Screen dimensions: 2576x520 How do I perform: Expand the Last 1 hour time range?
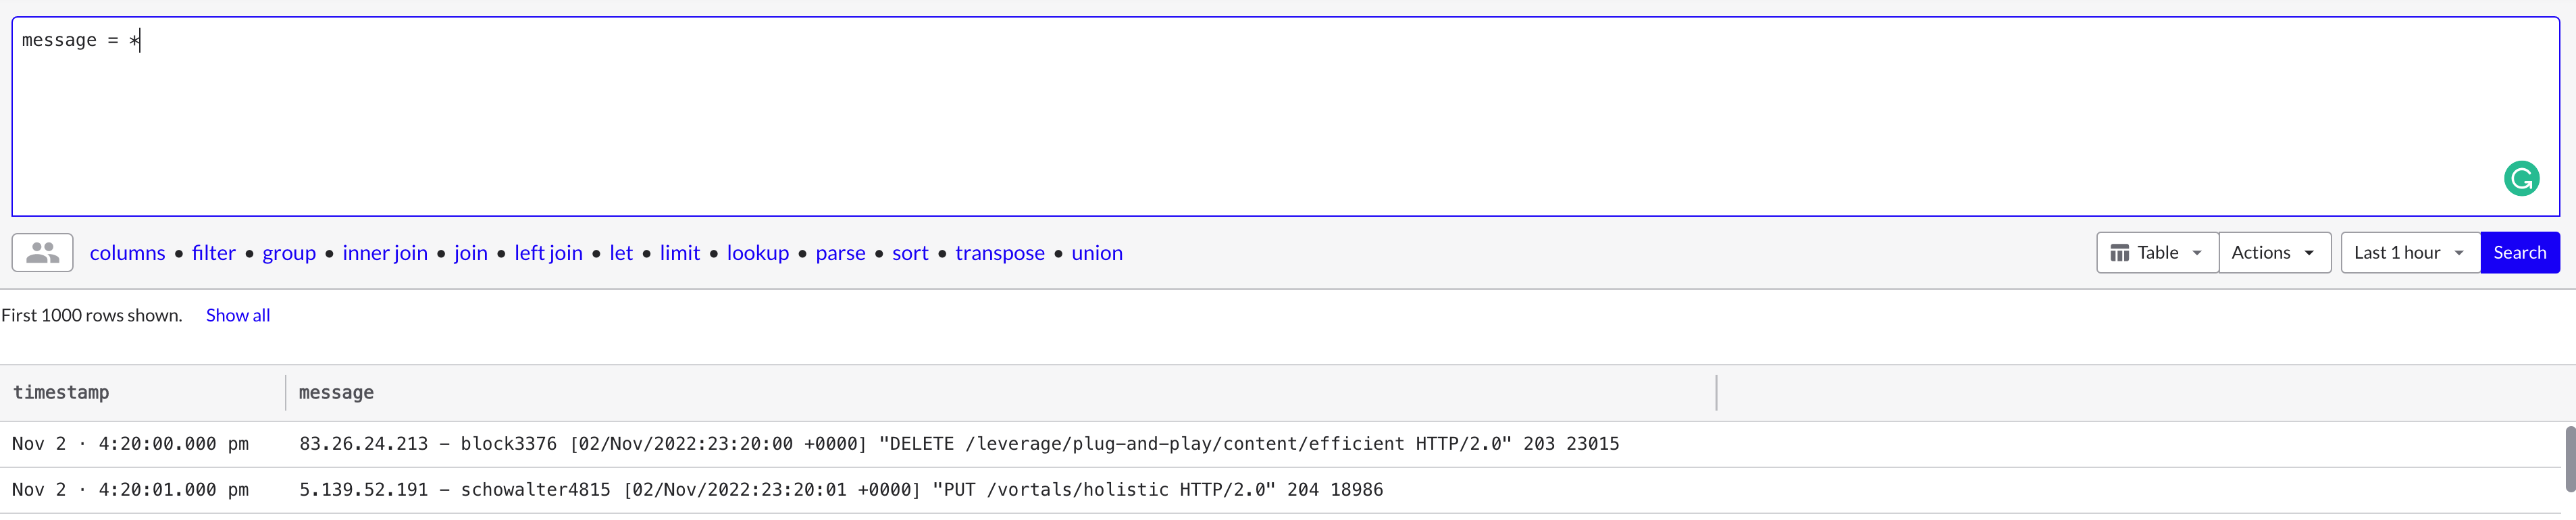(2410, 253)
